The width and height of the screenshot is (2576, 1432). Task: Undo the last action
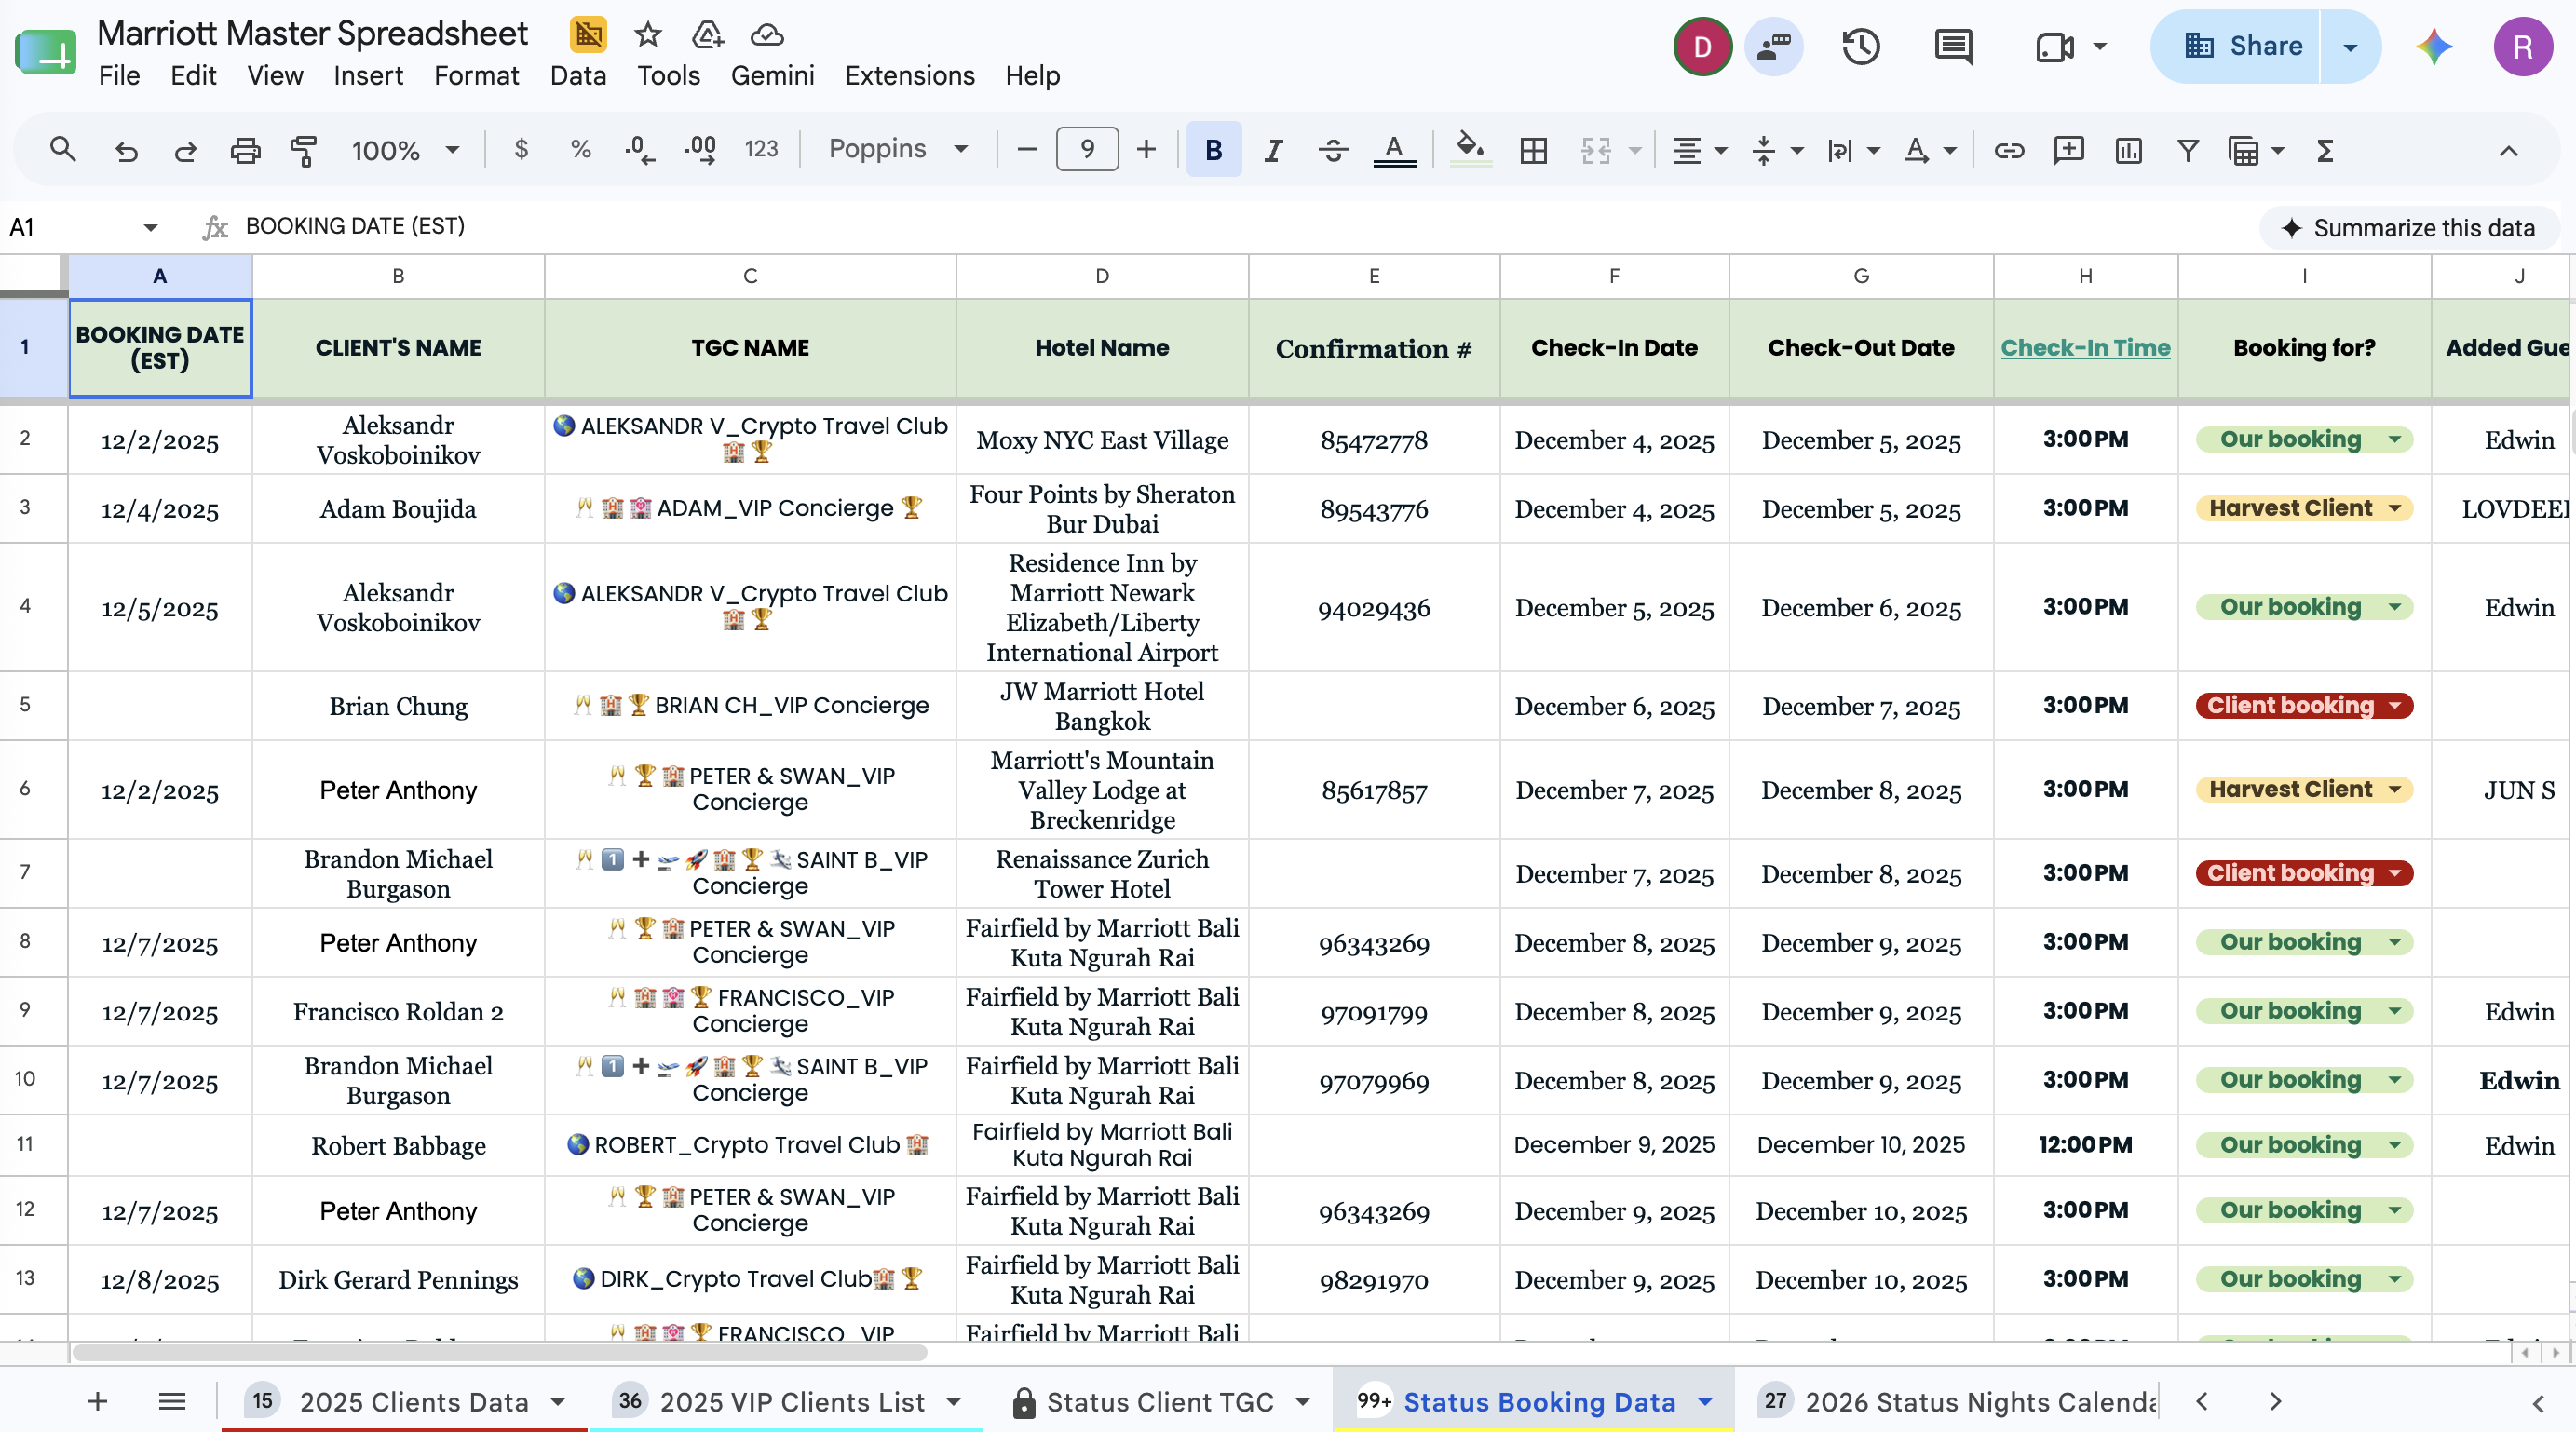[126, 150]
